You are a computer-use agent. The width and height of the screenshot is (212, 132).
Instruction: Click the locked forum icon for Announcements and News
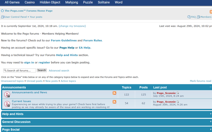pyautogui.click(x=7, y=95)
